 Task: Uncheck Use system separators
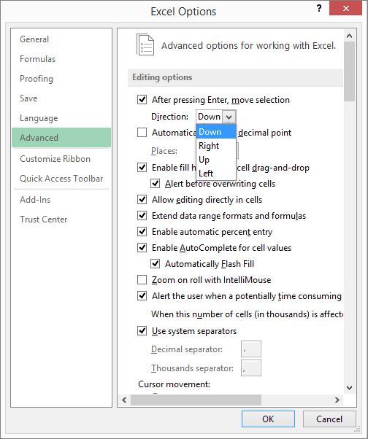click(x=142, y=330)
